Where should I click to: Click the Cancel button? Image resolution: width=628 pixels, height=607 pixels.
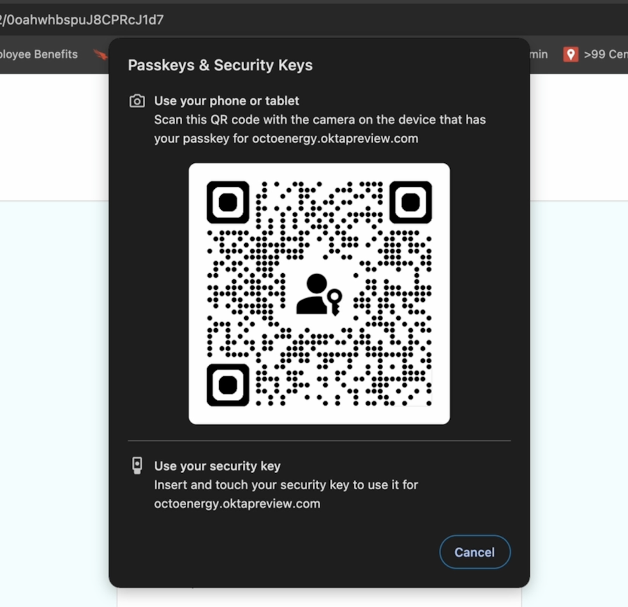(474, 552)
